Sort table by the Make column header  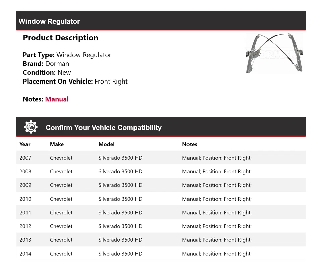(x=57, y=144)
